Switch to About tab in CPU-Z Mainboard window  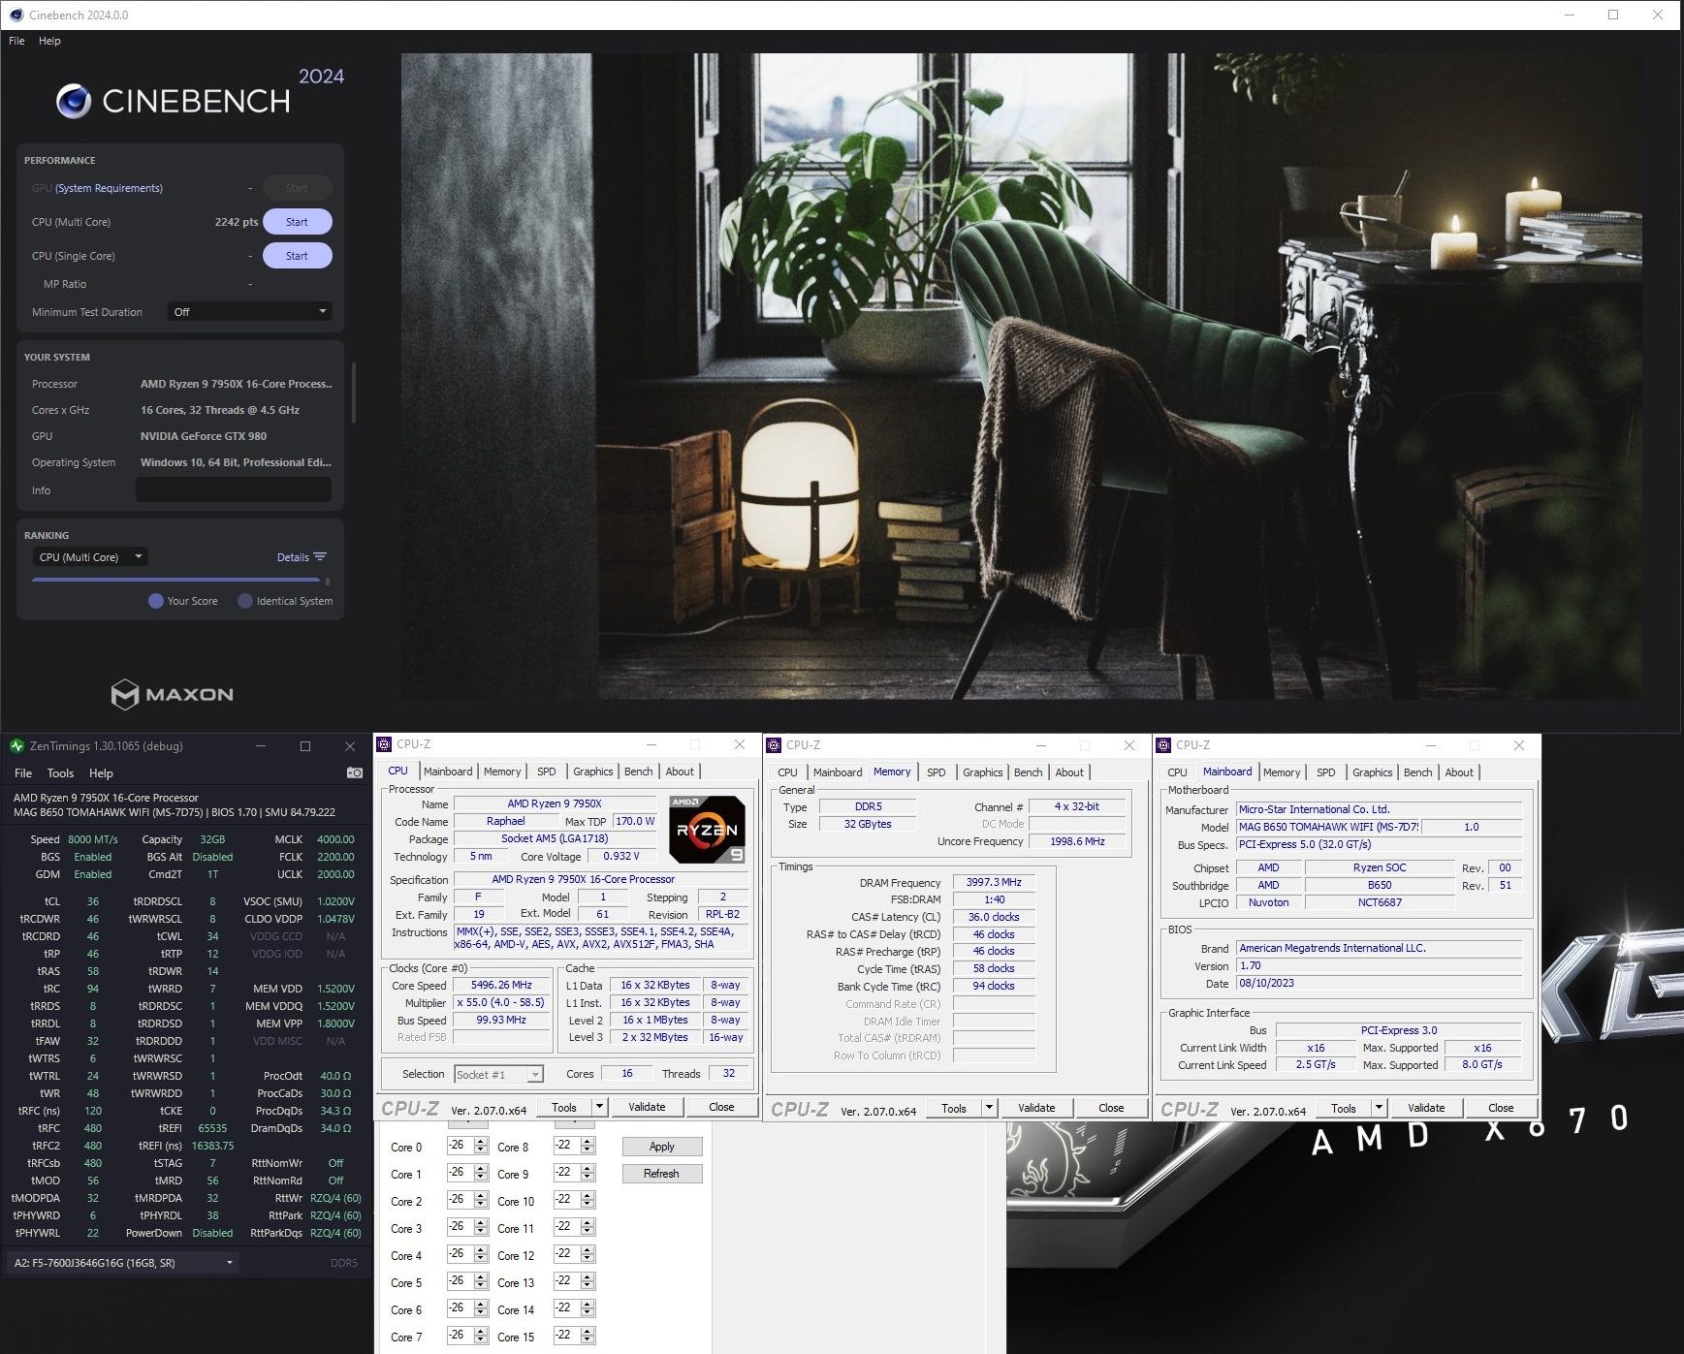[1459, 772]
